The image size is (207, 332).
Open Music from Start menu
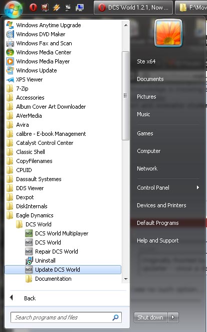pyautogui.click(x=143, y=114)
